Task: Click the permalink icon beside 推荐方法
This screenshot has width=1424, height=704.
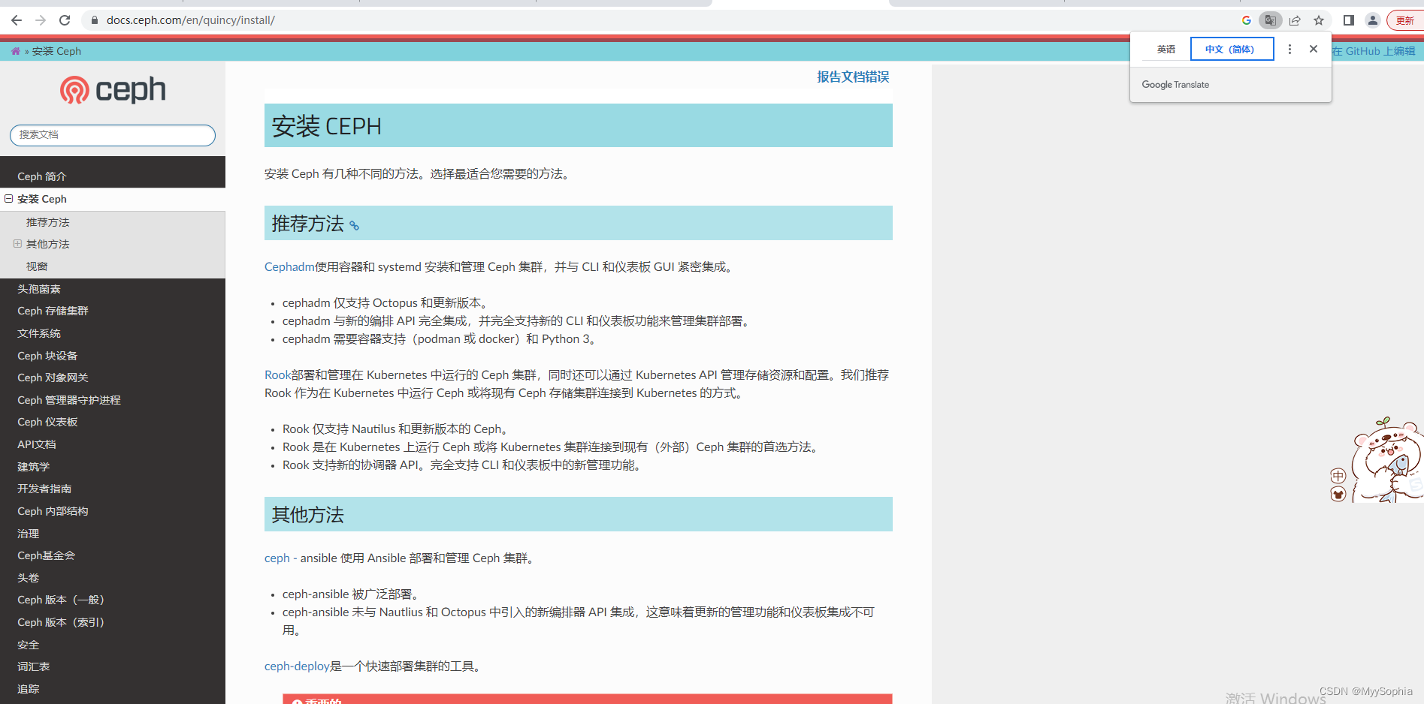Action: pyautogui.click(x=354, y=225)
